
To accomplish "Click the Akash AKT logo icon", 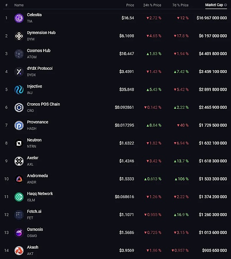I will [19, 251].
